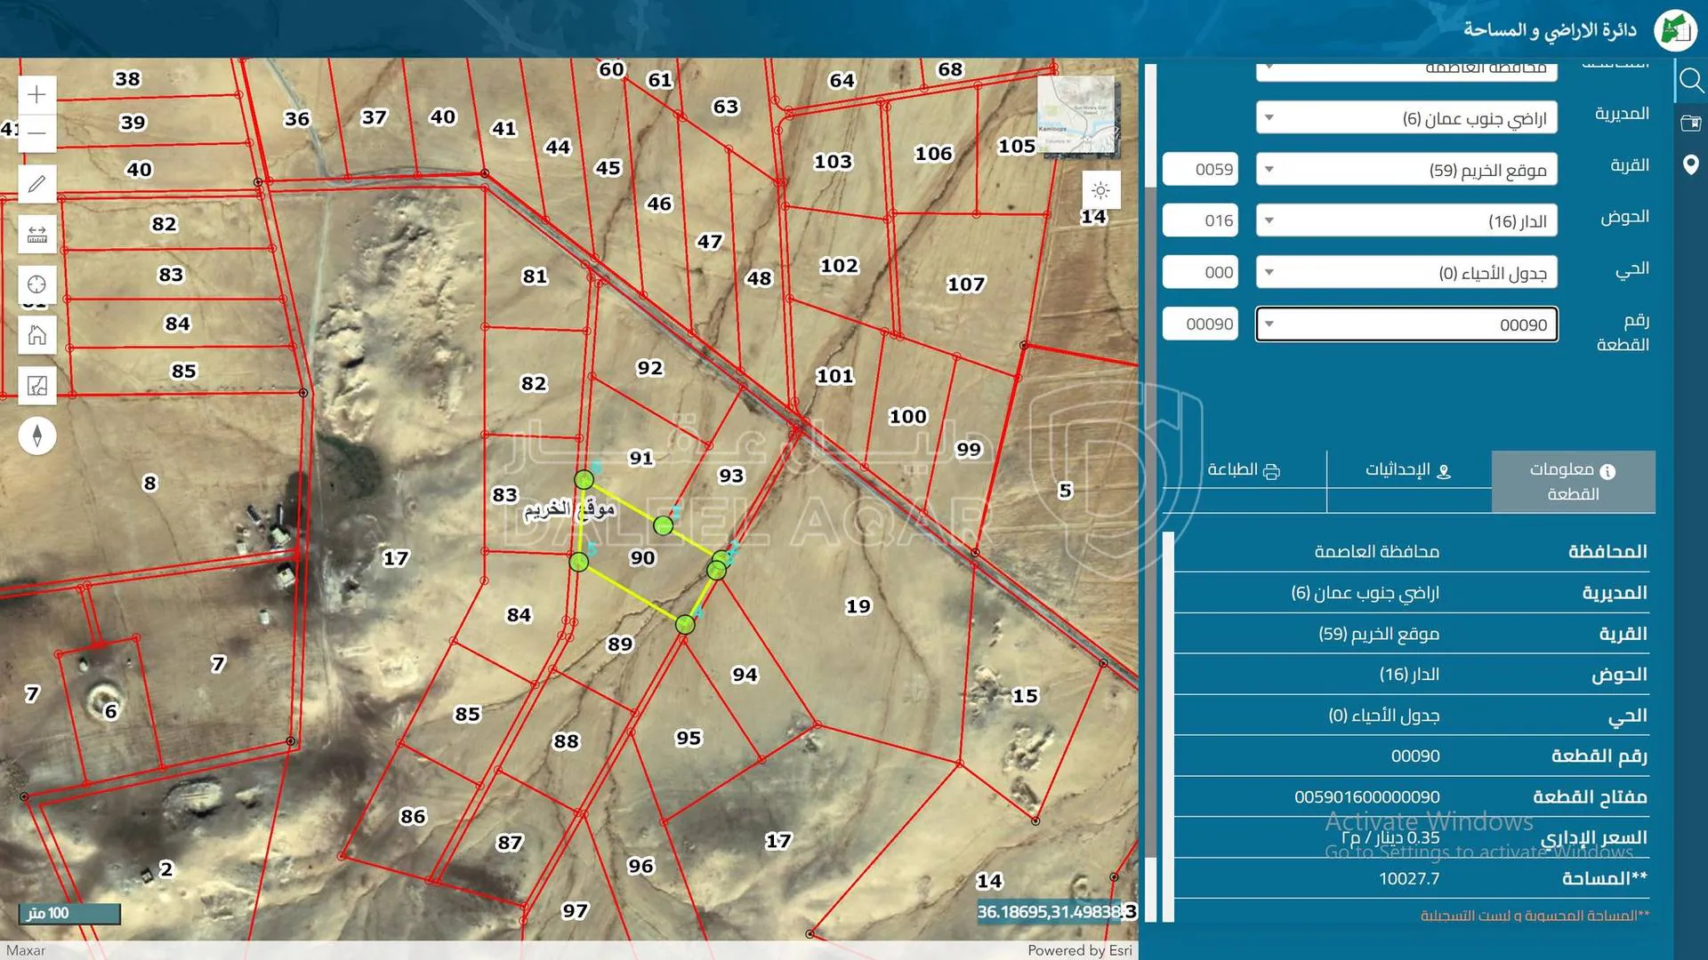Select the pencil sketch tool
The width and height of the screenshot is (1708, 960).
coord(36,184)
